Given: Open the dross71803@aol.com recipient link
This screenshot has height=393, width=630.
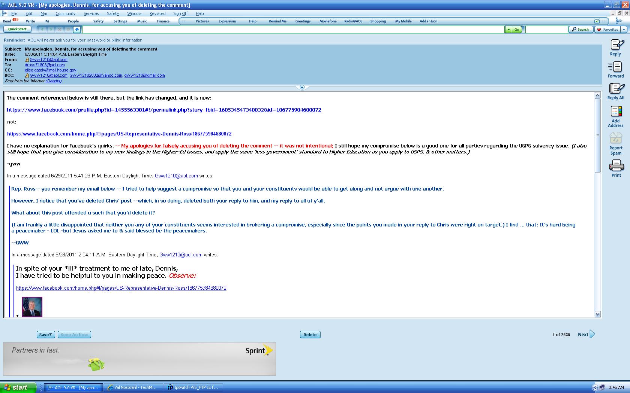Looking at the screenshot, I should click(45, 65).
